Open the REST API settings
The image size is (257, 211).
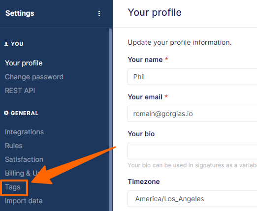tap(20, 90)
